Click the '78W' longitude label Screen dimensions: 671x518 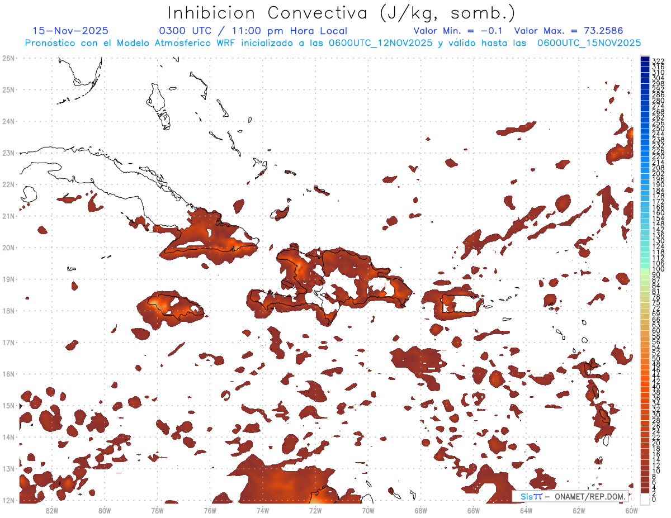pyautogui.click(x=157, y=510)
